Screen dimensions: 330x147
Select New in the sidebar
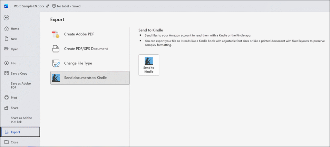click(x=20, y=39)
